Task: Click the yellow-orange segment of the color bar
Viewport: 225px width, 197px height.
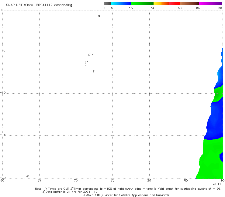Action: (x=161, y=4)
